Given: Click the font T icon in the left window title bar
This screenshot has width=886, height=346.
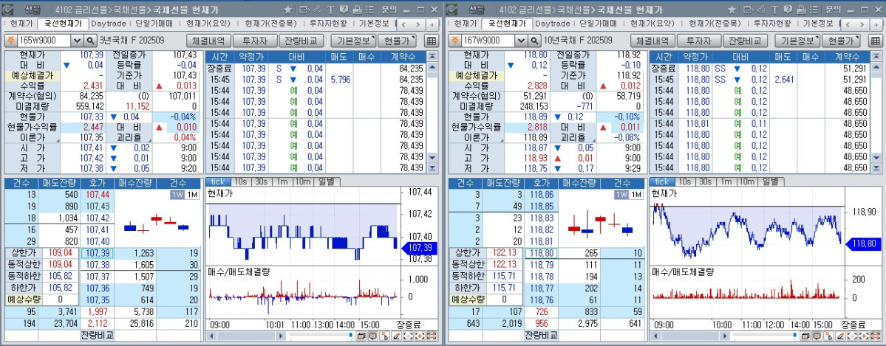Looking at the screenshot, I should pos(330,10).
